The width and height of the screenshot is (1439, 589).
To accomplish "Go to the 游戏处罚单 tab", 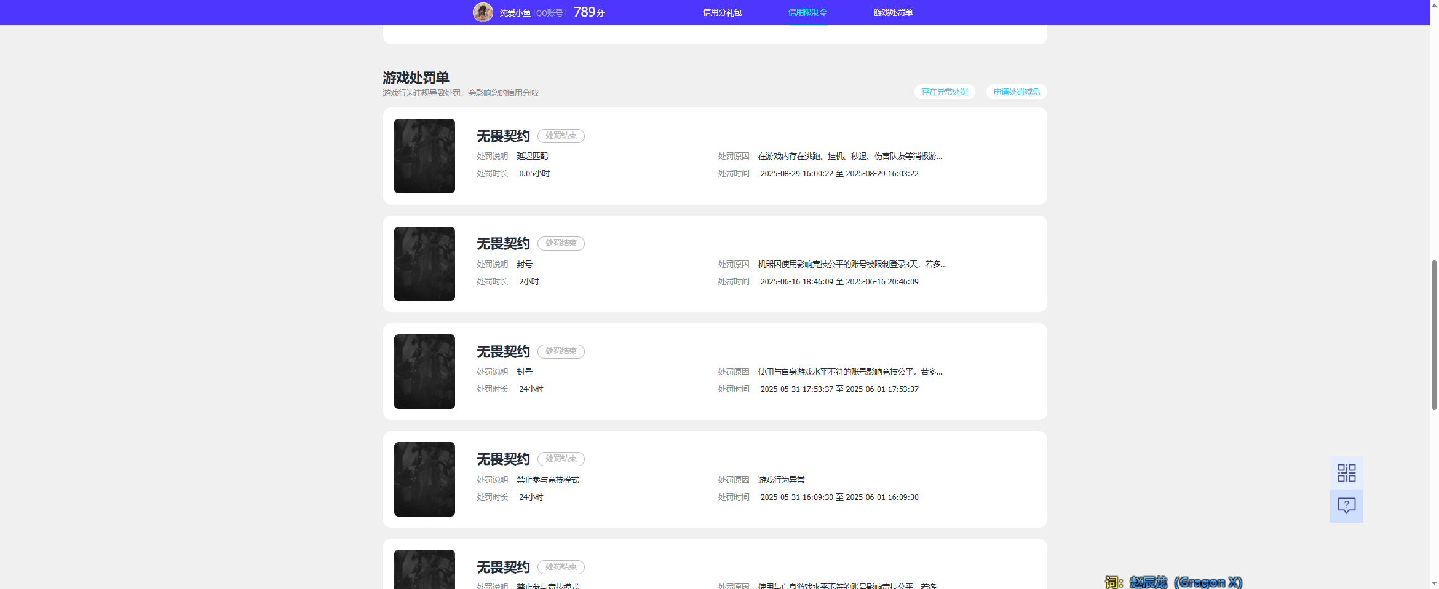I will 893,12.
